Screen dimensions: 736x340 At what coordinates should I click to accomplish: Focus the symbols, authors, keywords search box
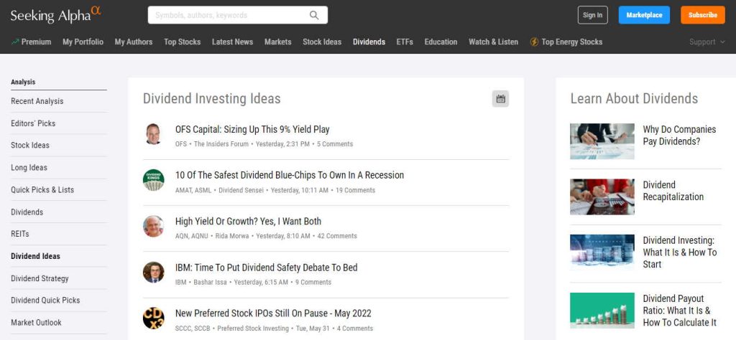click(237, 15)
